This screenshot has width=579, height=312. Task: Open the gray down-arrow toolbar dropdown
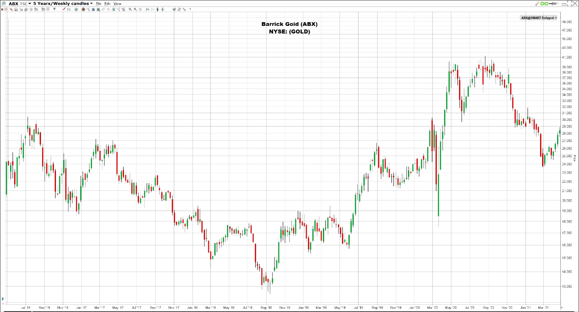(54, 9)
